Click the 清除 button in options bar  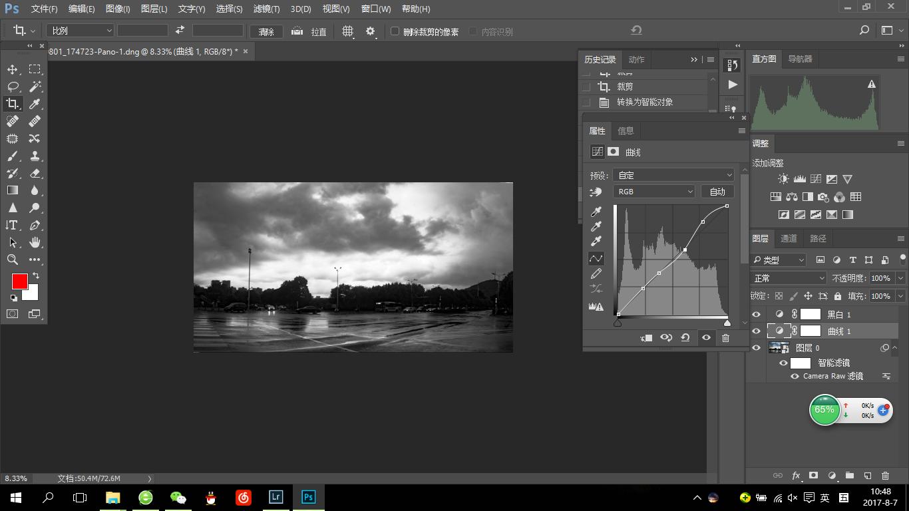click(266, 32)
